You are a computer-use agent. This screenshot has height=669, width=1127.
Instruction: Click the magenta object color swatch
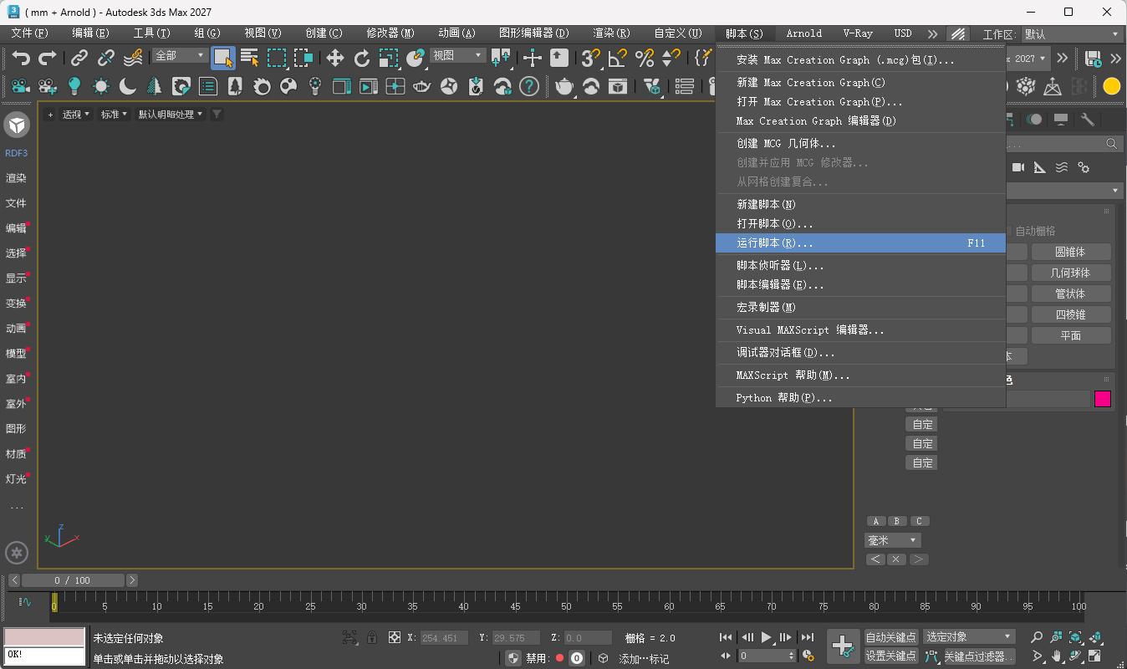[x=1103, y=399]
